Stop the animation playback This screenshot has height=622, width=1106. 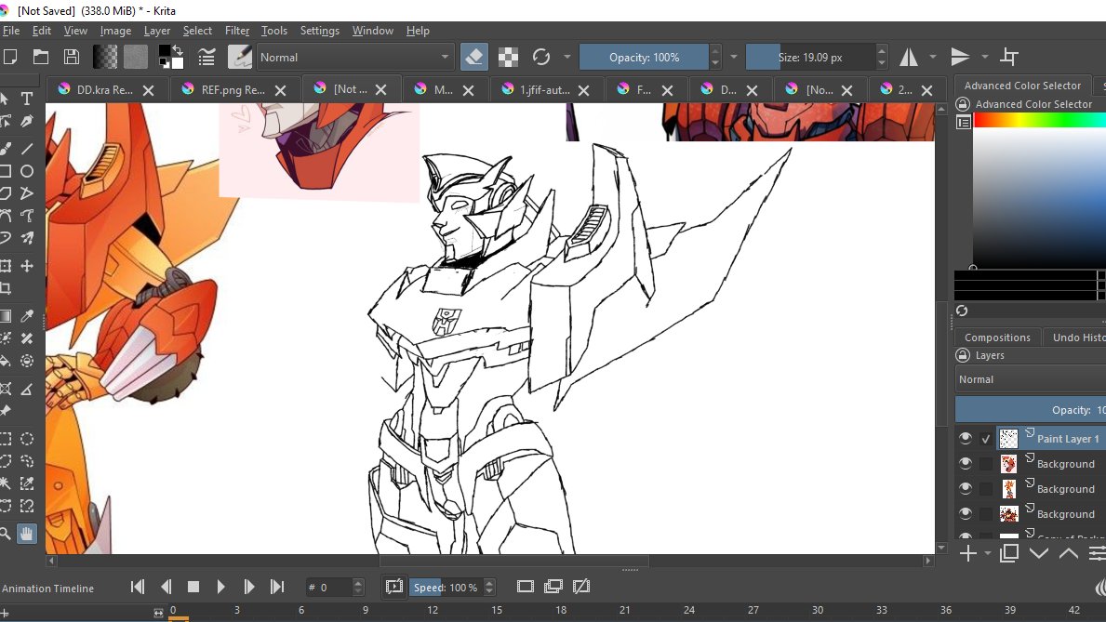click(x=193, y=587)
